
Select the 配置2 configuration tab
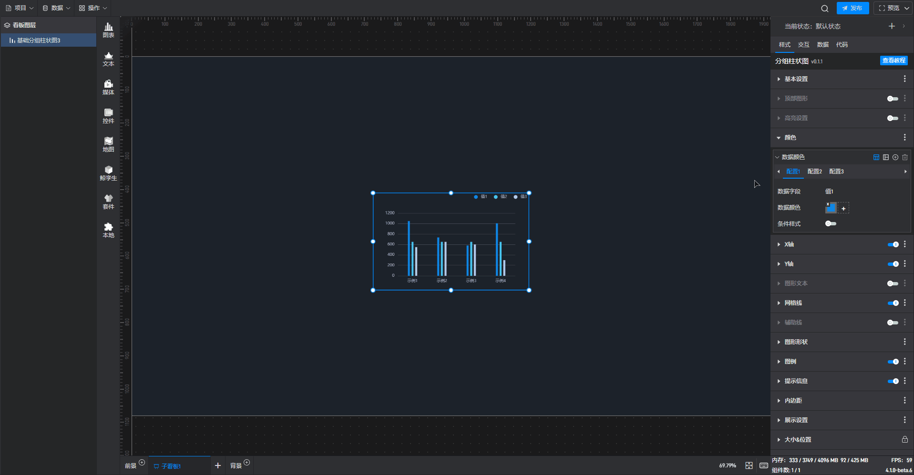point(815,172)
